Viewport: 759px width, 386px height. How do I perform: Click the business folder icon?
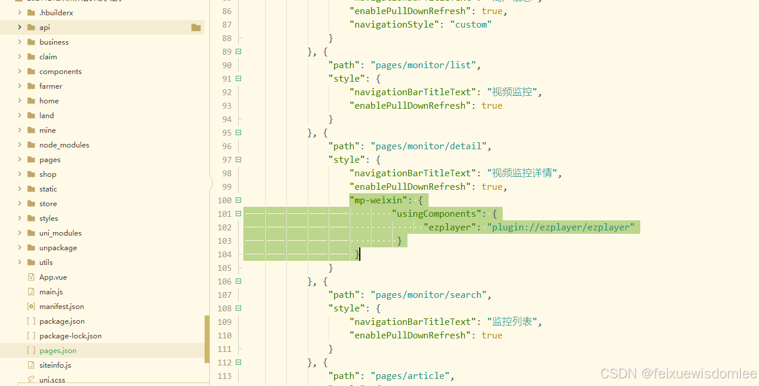(31, 42)
